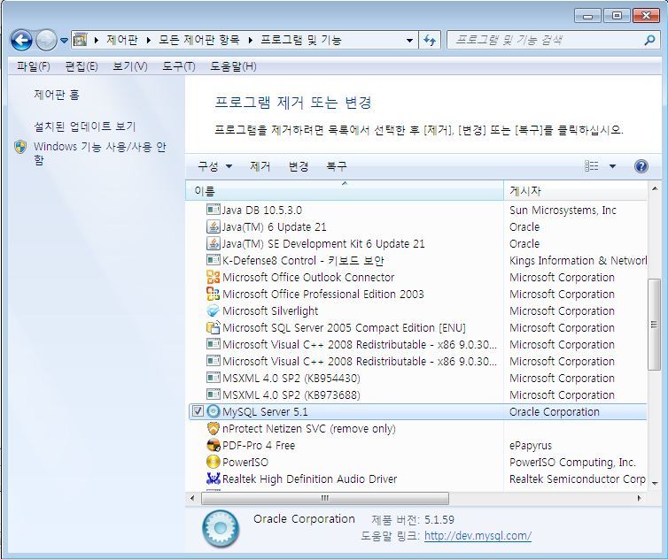Image resolution: width=668 pixels, height=559 pixels.
Task: Click the view mode icon in toolbar
Action: (591, 166)
